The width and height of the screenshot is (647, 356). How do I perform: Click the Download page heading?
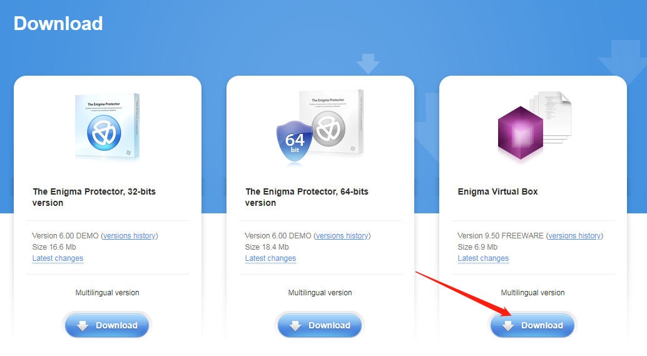tap(58, 24)
